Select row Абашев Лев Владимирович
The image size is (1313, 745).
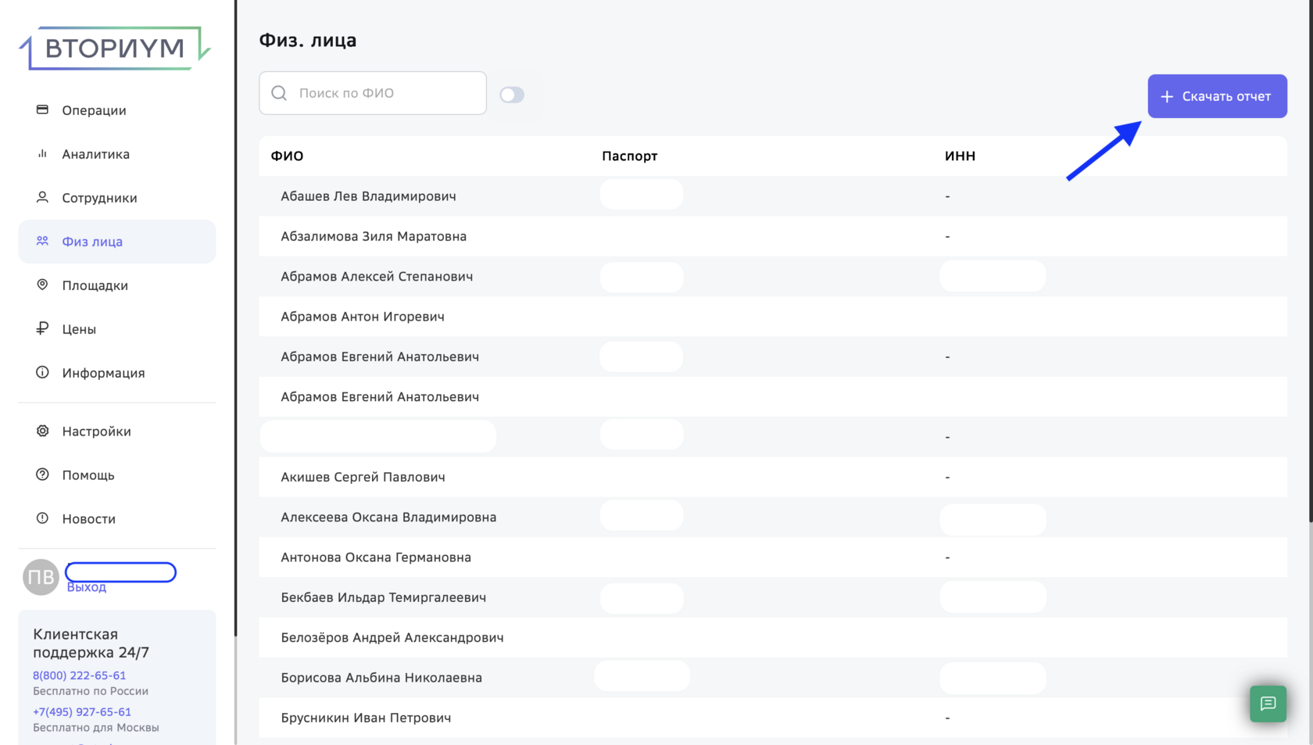[x=368, y=196]
